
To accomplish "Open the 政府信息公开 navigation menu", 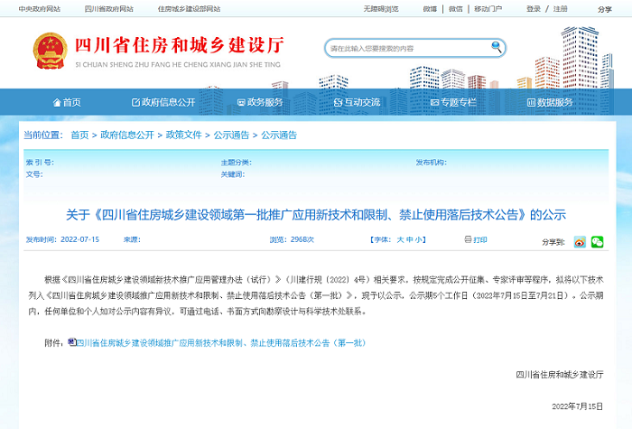I will [x=163, y=102].
